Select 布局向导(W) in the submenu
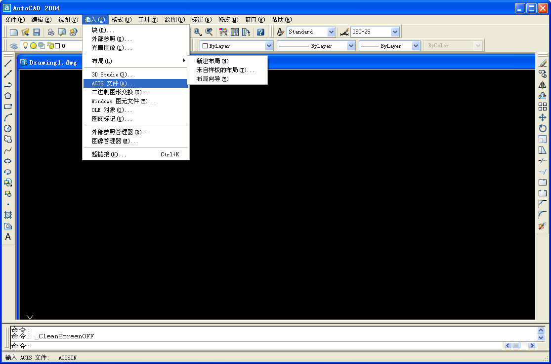Image resolution: width=551 pixels, height=364 pixels. coord(227,79)
